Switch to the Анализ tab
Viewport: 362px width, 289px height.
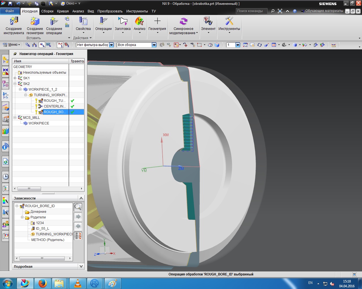(78, 11)
